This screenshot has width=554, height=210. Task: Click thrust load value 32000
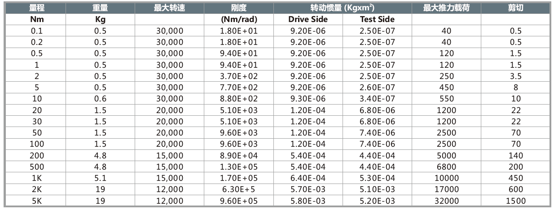(446, 201)
